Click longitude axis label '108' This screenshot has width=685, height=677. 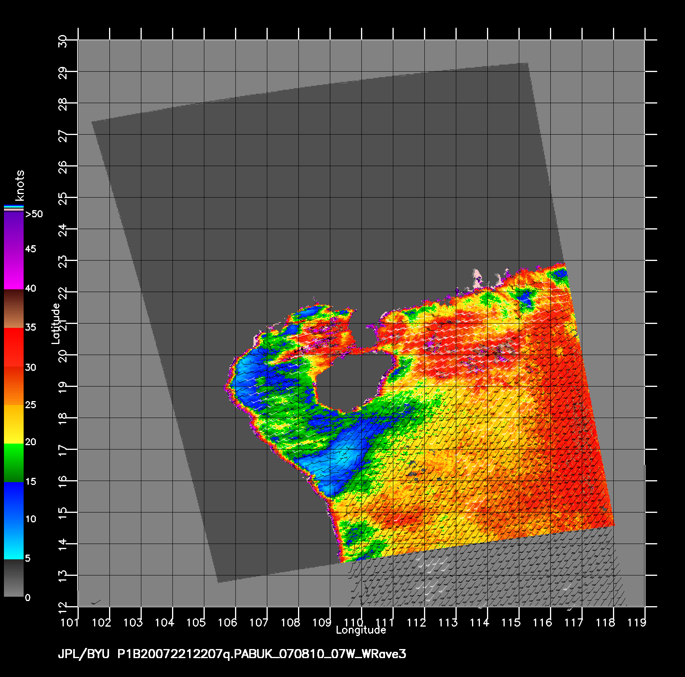click(x=291, y=623)
